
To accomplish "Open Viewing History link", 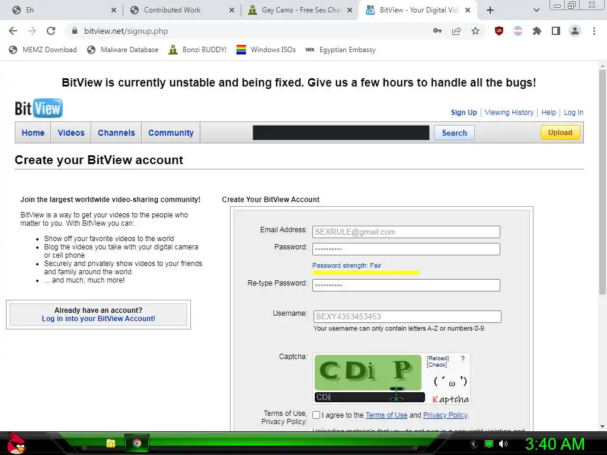I will point(509,112).
